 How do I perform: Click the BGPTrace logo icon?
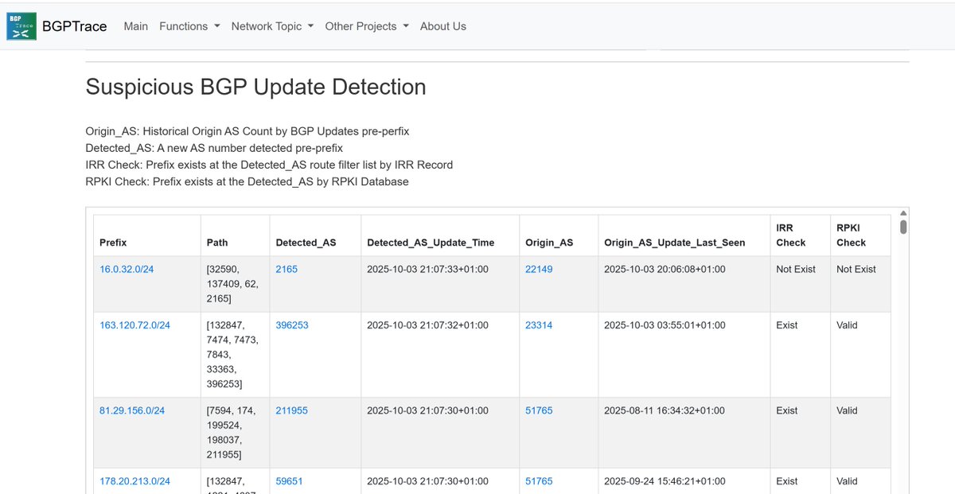[21, 26]
